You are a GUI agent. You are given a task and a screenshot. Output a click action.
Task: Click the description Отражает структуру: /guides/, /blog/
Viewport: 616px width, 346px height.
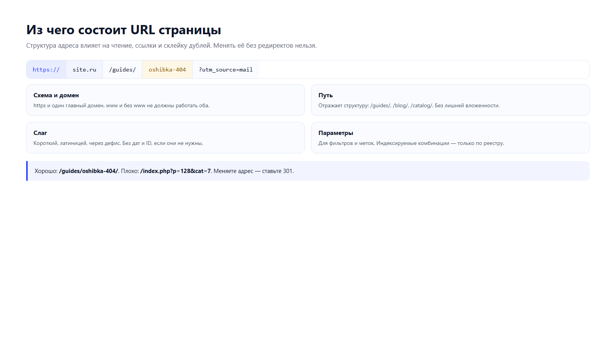pyautogui.click(x=409, y=105)
